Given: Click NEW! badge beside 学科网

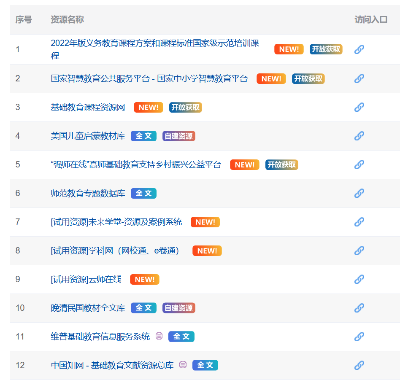Looking at the screenshot, I should pos(207,251).
